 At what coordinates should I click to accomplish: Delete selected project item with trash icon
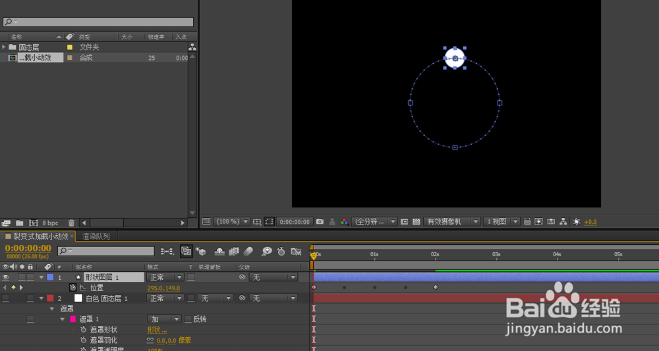71,223
